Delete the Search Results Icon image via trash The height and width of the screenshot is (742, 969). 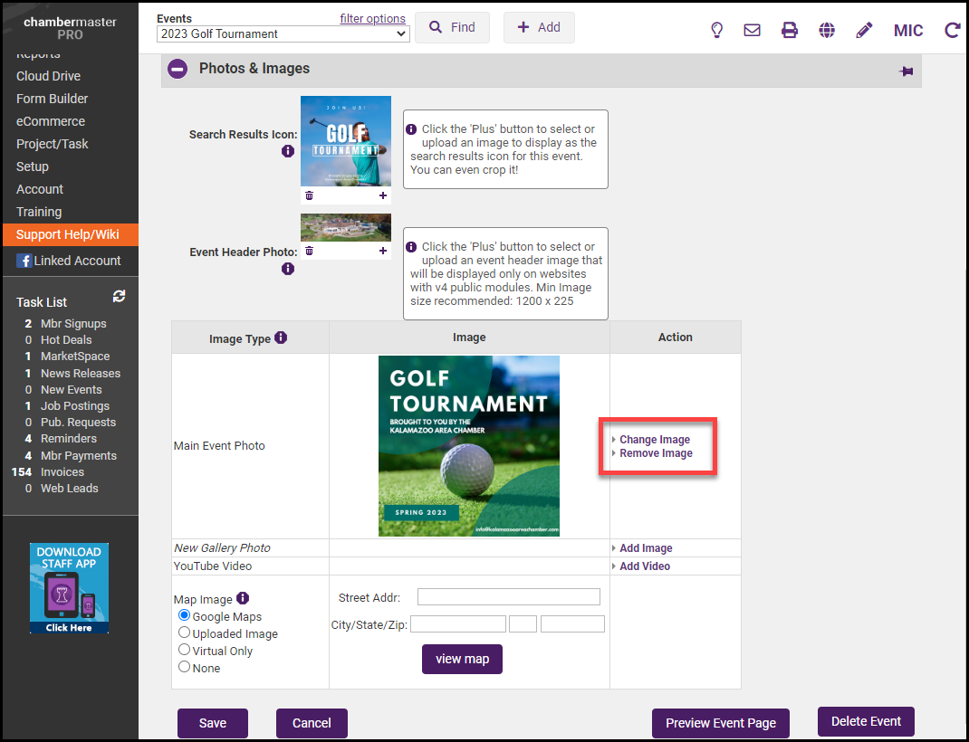pos(309,195)
